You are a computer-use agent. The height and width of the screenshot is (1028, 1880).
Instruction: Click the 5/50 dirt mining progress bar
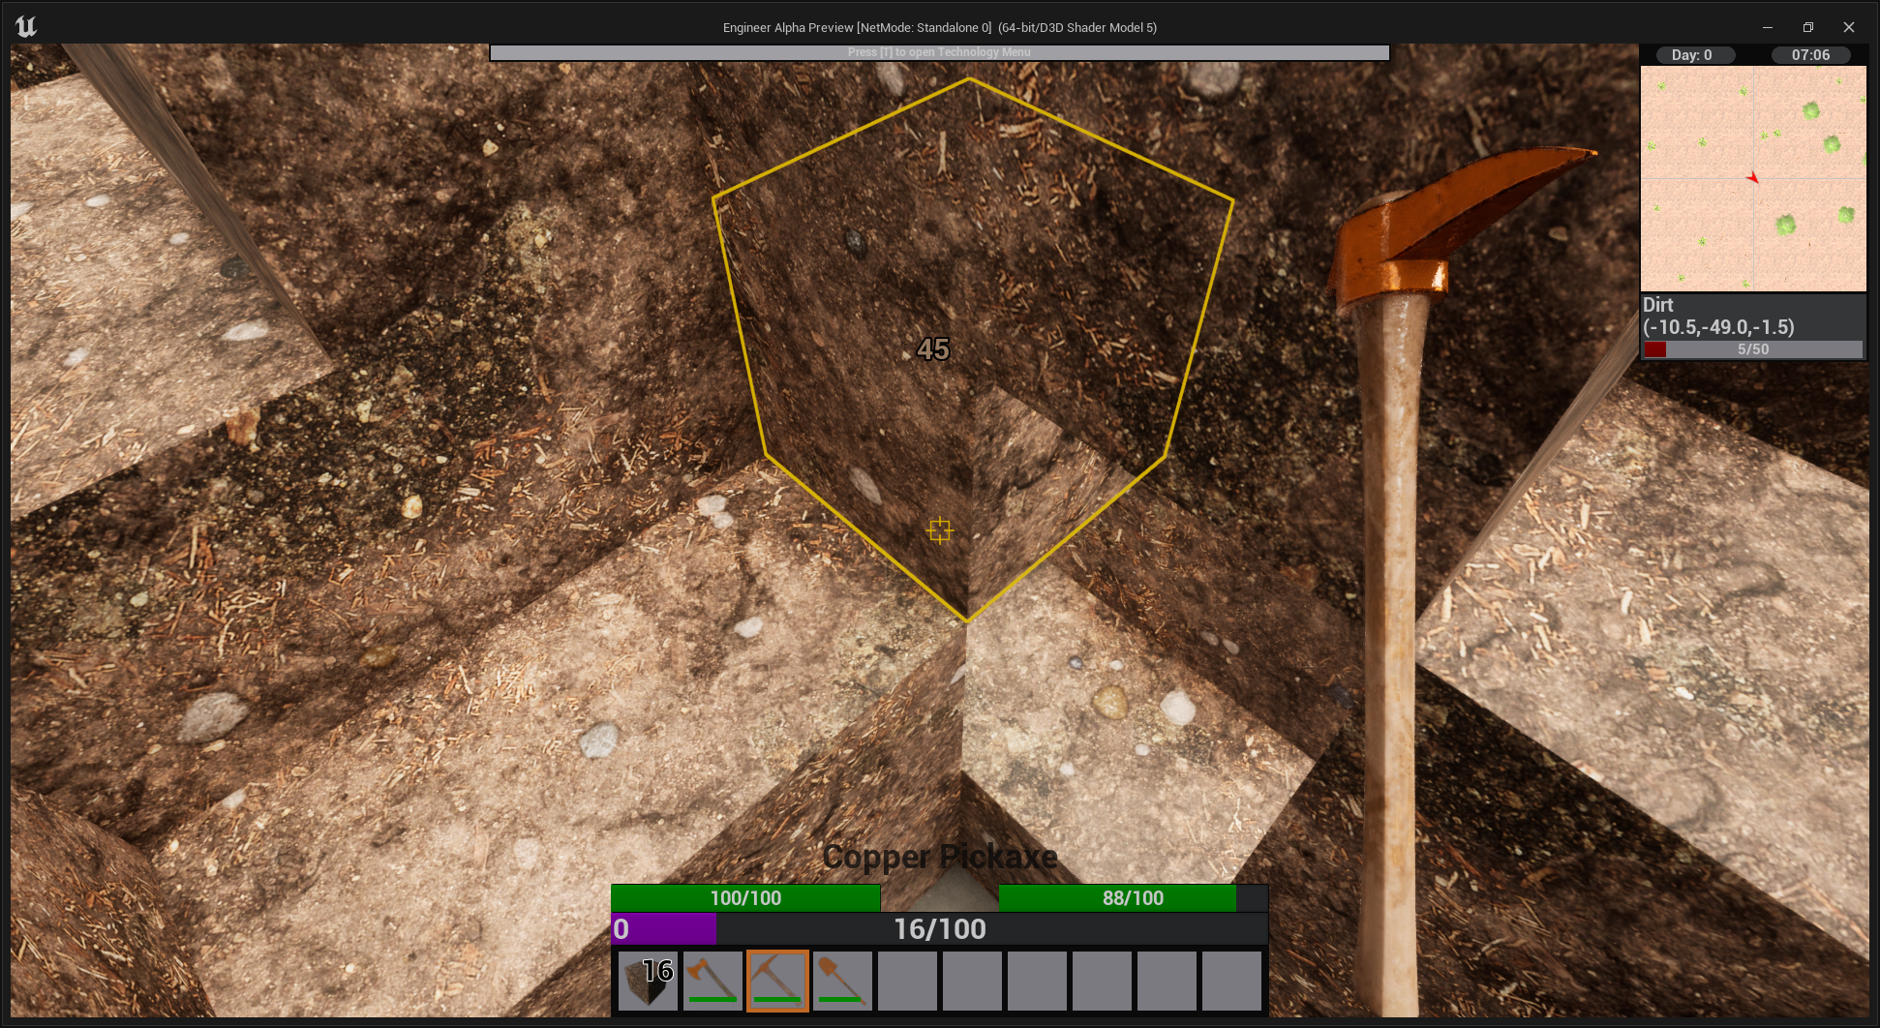(1752, 349)
